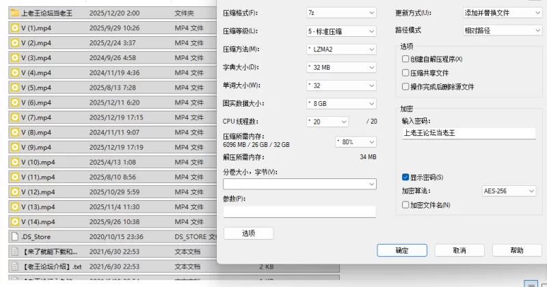Click the text document icon of 【老王论坛介绍】.txt
Screen dimensions: 547x287
click(x=14, y=266)
